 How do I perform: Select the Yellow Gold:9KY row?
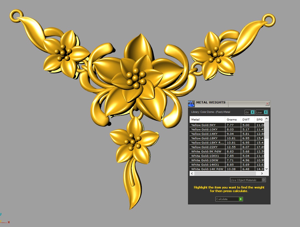click(227, 125)
